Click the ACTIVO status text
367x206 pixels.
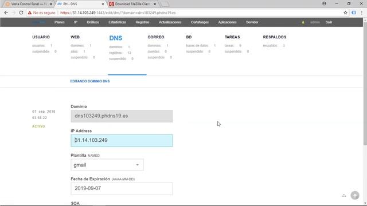pyautogui.click(x=38, y=126)
